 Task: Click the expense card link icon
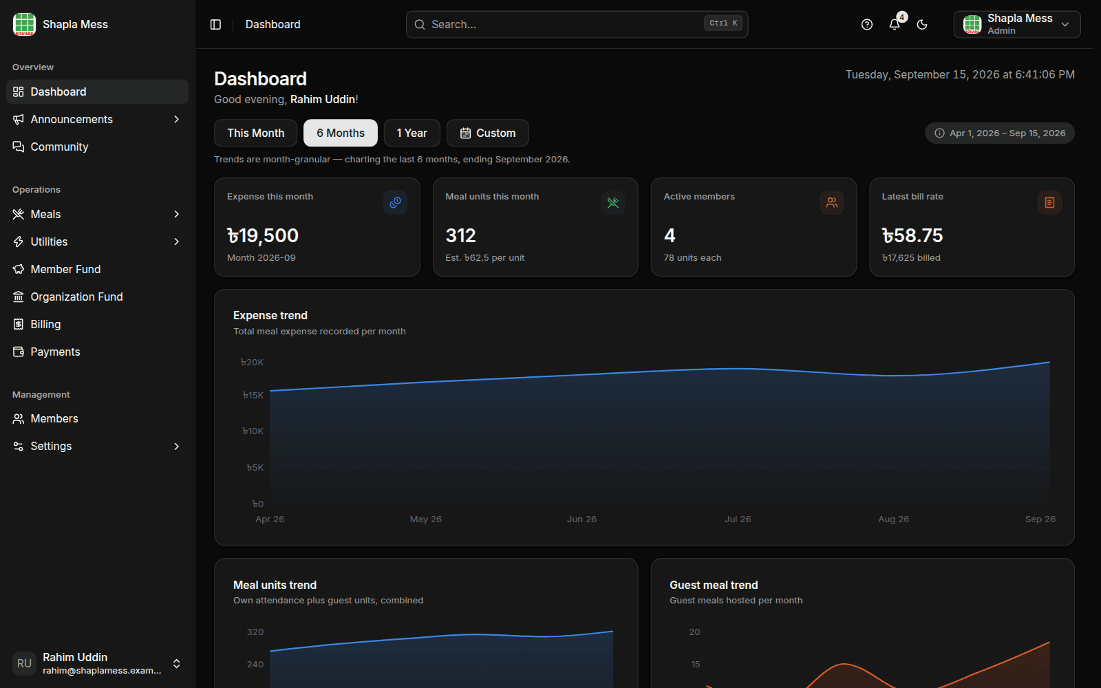pos(395,202)
